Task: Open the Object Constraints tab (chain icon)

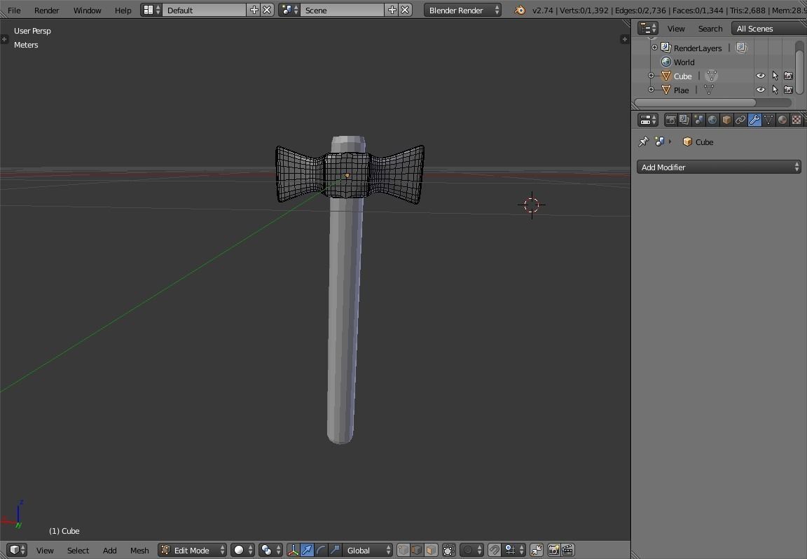Action: 740,120
